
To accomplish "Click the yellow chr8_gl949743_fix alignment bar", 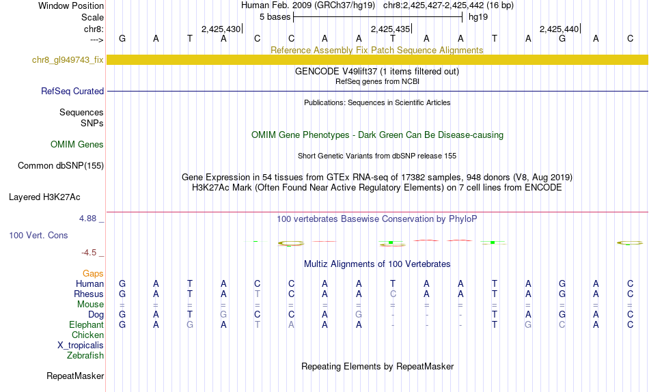I will (377, 59).
